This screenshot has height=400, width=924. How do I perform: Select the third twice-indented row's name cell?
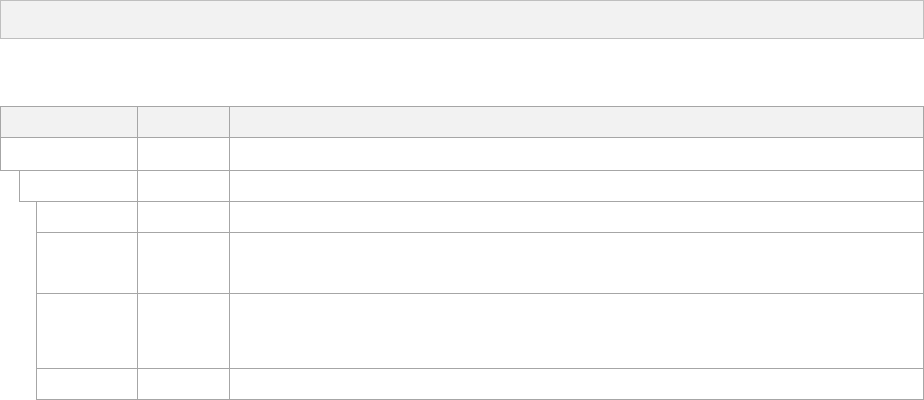click(x=86, y=278)
